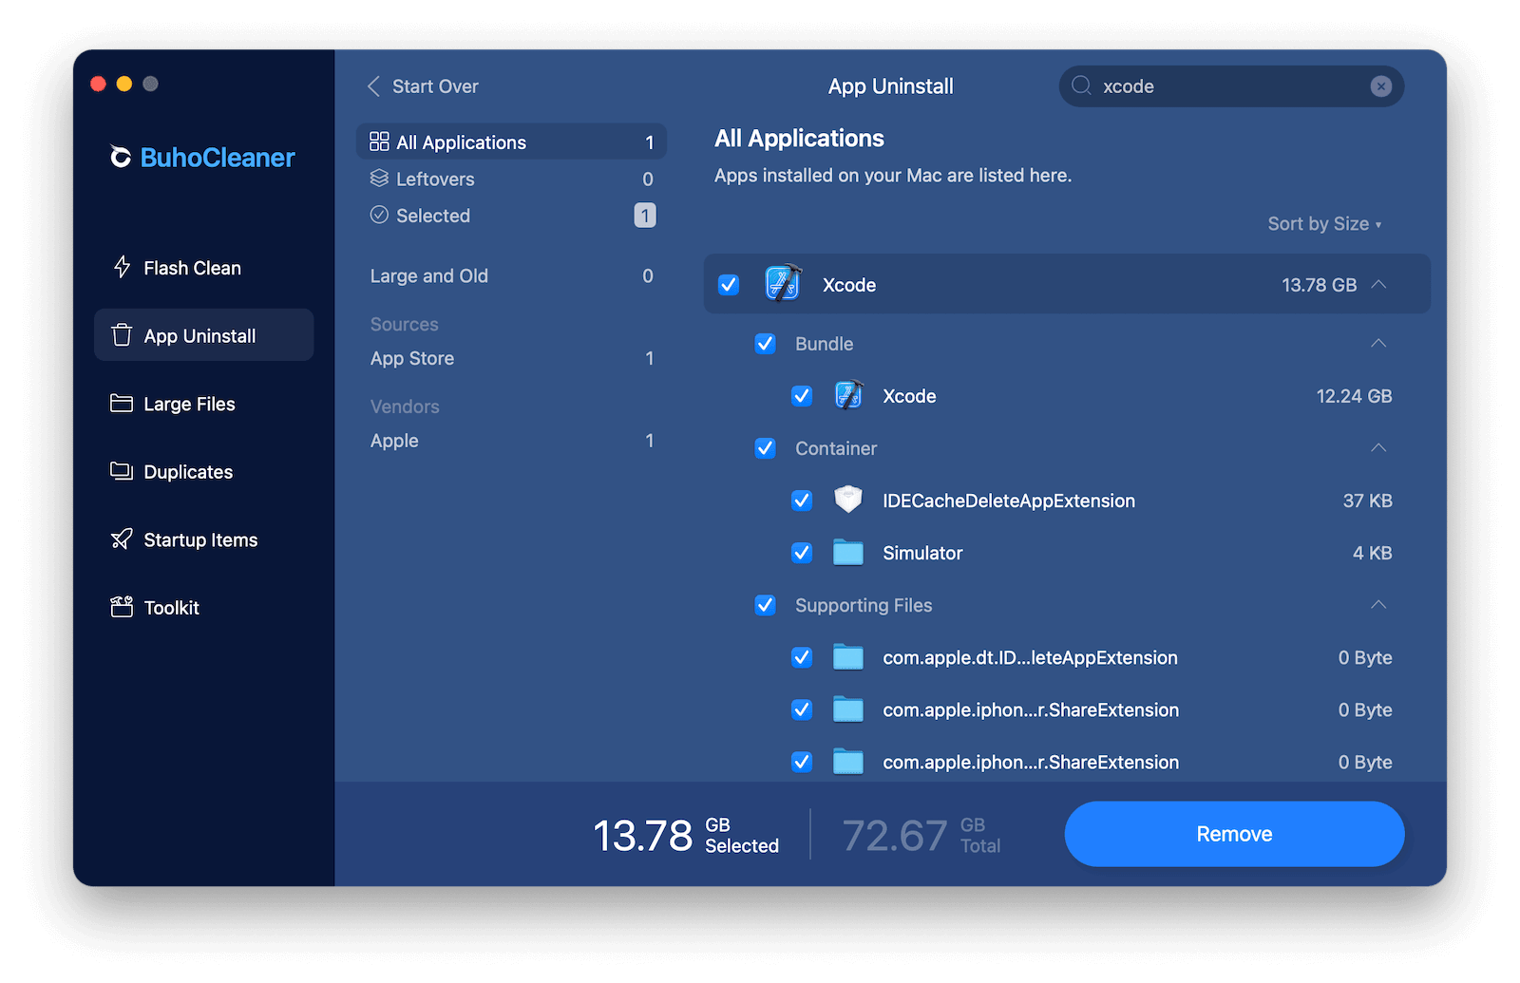Click the Remove button
Screen dimensions: 1520x983
pyautogui.click(x=1233, y=834)
